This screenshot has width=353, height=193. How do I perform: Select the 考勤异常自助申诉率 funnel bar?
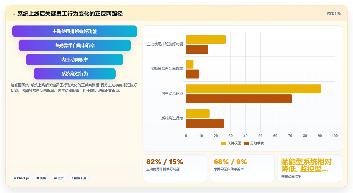[75, 45]
